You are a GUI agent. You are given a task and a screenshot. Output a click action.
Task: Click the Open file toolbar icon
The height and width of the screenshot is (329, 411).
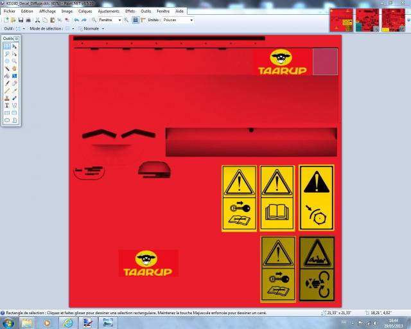(13, 20)
